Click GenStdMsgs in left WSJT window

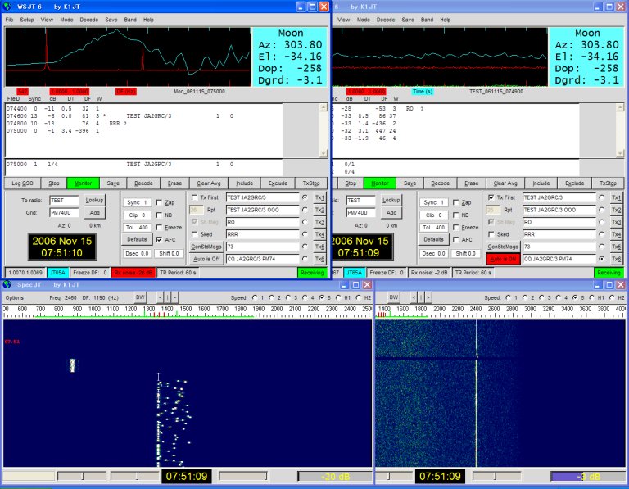pyautogui.click(x=206, y=247)
